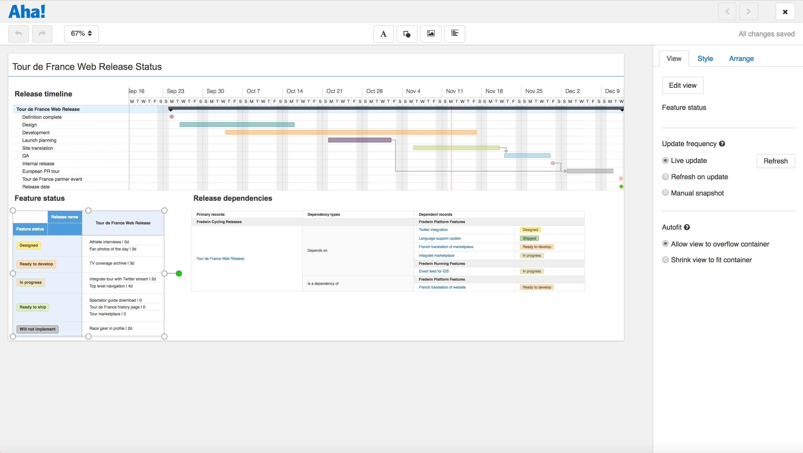Screen dimensions: 803x453
Task: Click the undo arrow icon
Action: 18,34
